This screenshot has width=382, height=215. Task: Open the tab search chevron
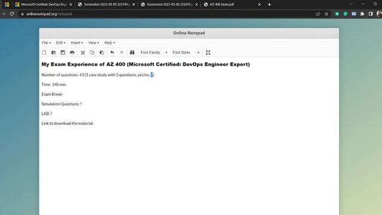[351, 4]
